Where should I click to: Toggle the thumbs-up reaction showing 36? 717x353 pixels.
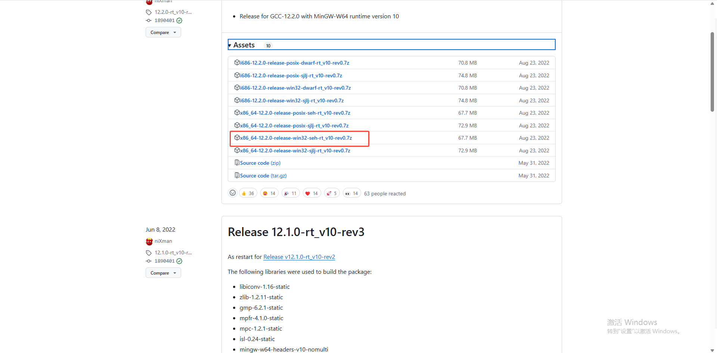pyautogui.click(x=248, y=193)
